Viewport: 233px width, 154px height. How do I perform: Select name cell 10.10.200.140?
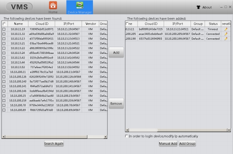pos(18,82)
